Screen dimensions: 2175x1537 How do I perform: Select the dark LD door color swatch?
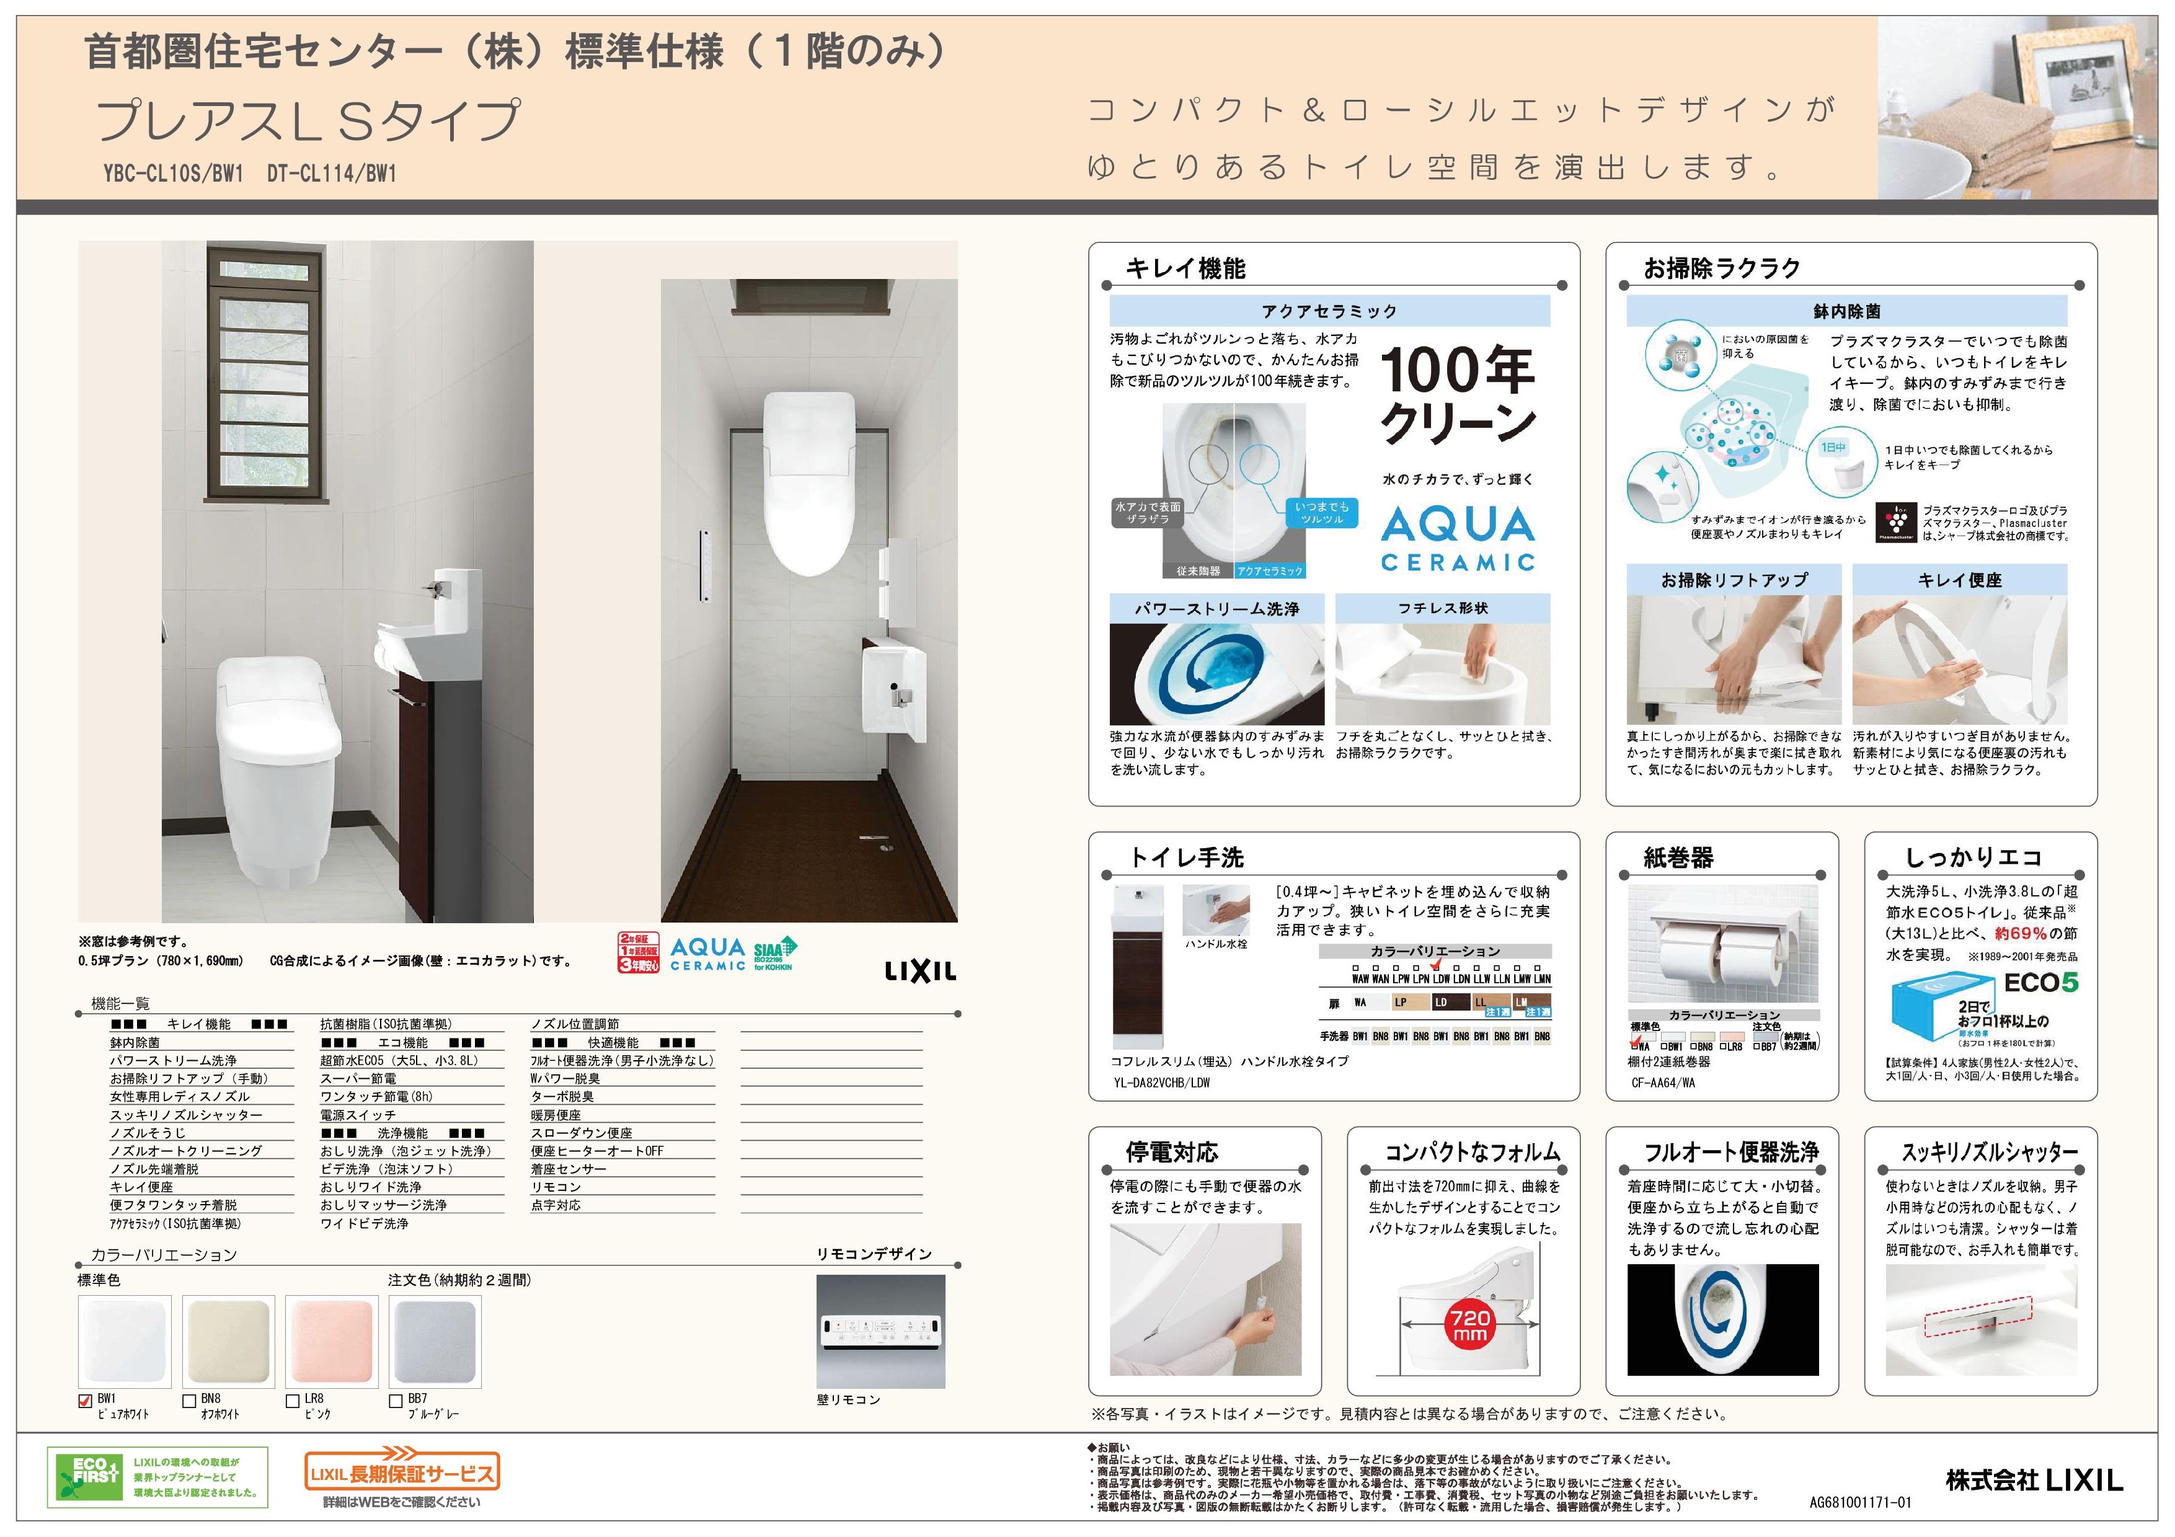tap(1451, 1002)
